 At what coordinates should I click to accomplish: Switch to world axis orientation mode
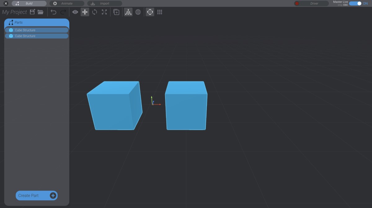coord(138,12)
